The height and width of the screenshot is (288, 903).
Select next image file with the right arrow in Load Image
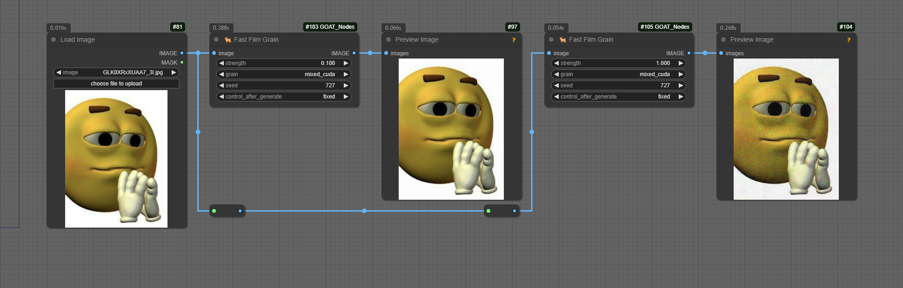coord(174,72)
